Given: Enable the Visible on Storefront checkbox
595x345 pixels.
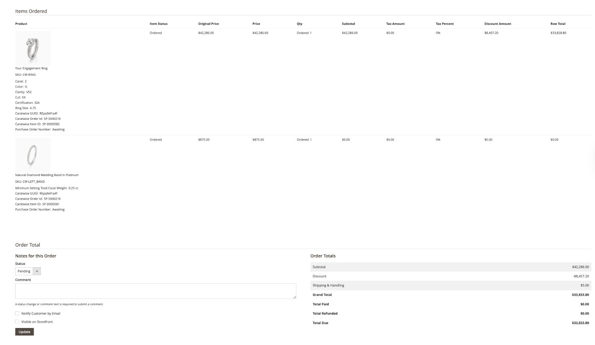Looking at the screenshot, I should 17,322.
